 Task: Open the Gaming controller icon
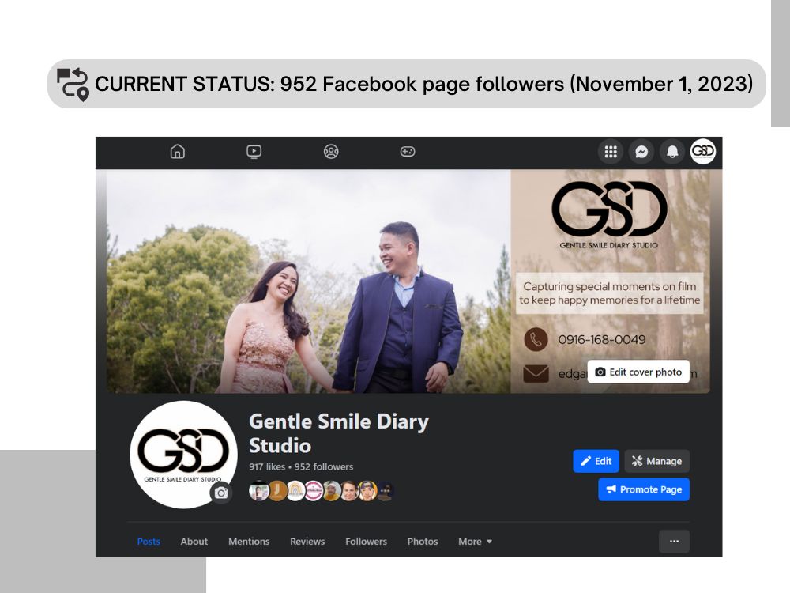(x=408, y=151)
